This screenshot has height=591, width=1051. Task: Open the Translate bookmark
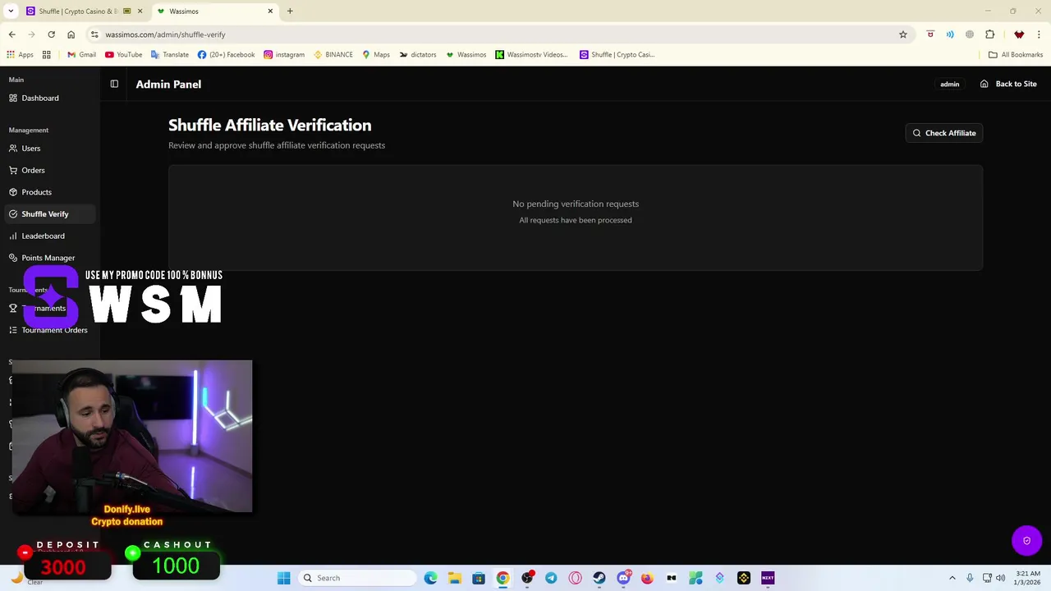[x=169, y=55]
